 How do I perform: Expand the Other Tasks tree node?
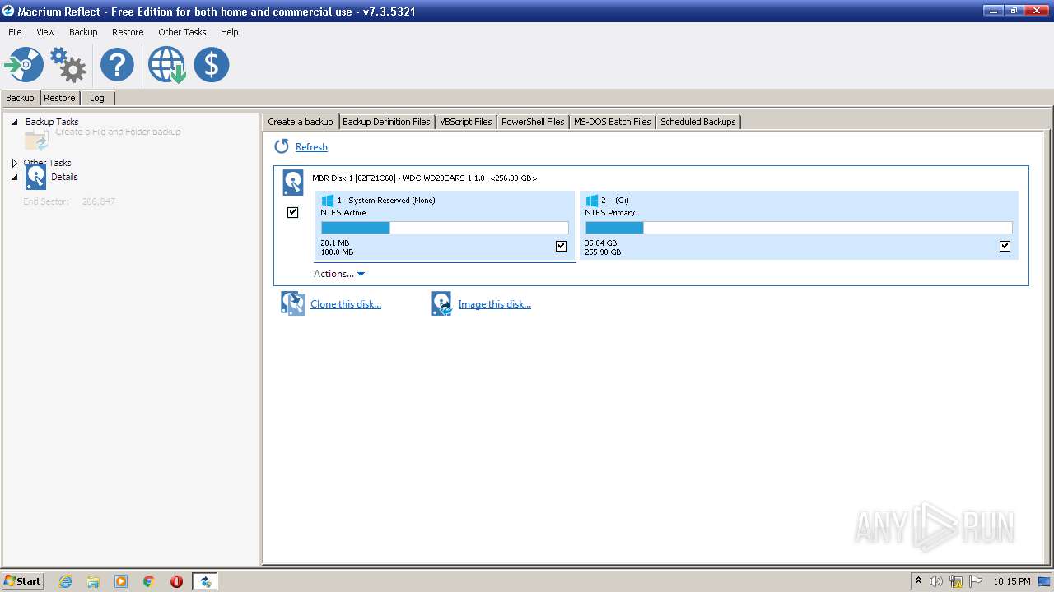click(14, 163)
